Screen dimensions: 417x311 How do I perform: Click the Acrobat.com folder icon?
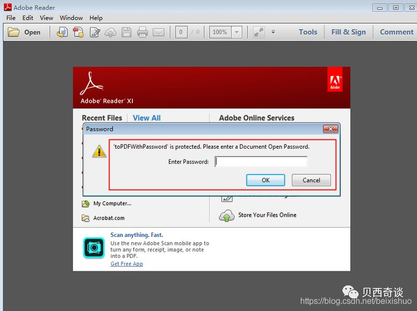[x=85, y=218]
